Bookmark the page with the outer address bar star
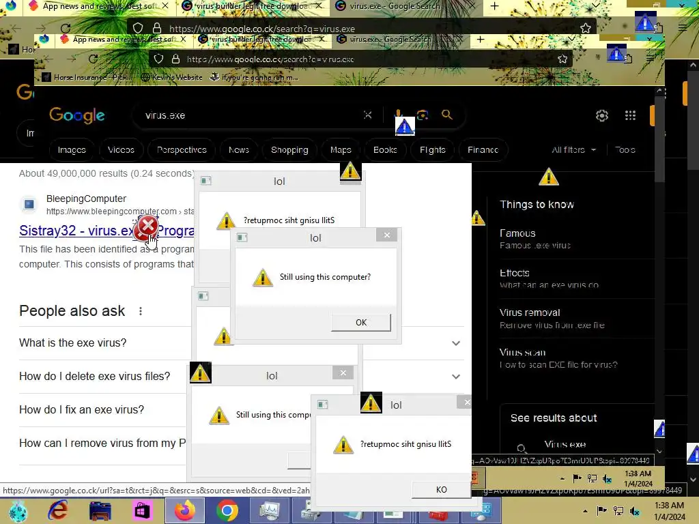Image resolution: width=699 pixels, height=524 pixels. [585, 28]
